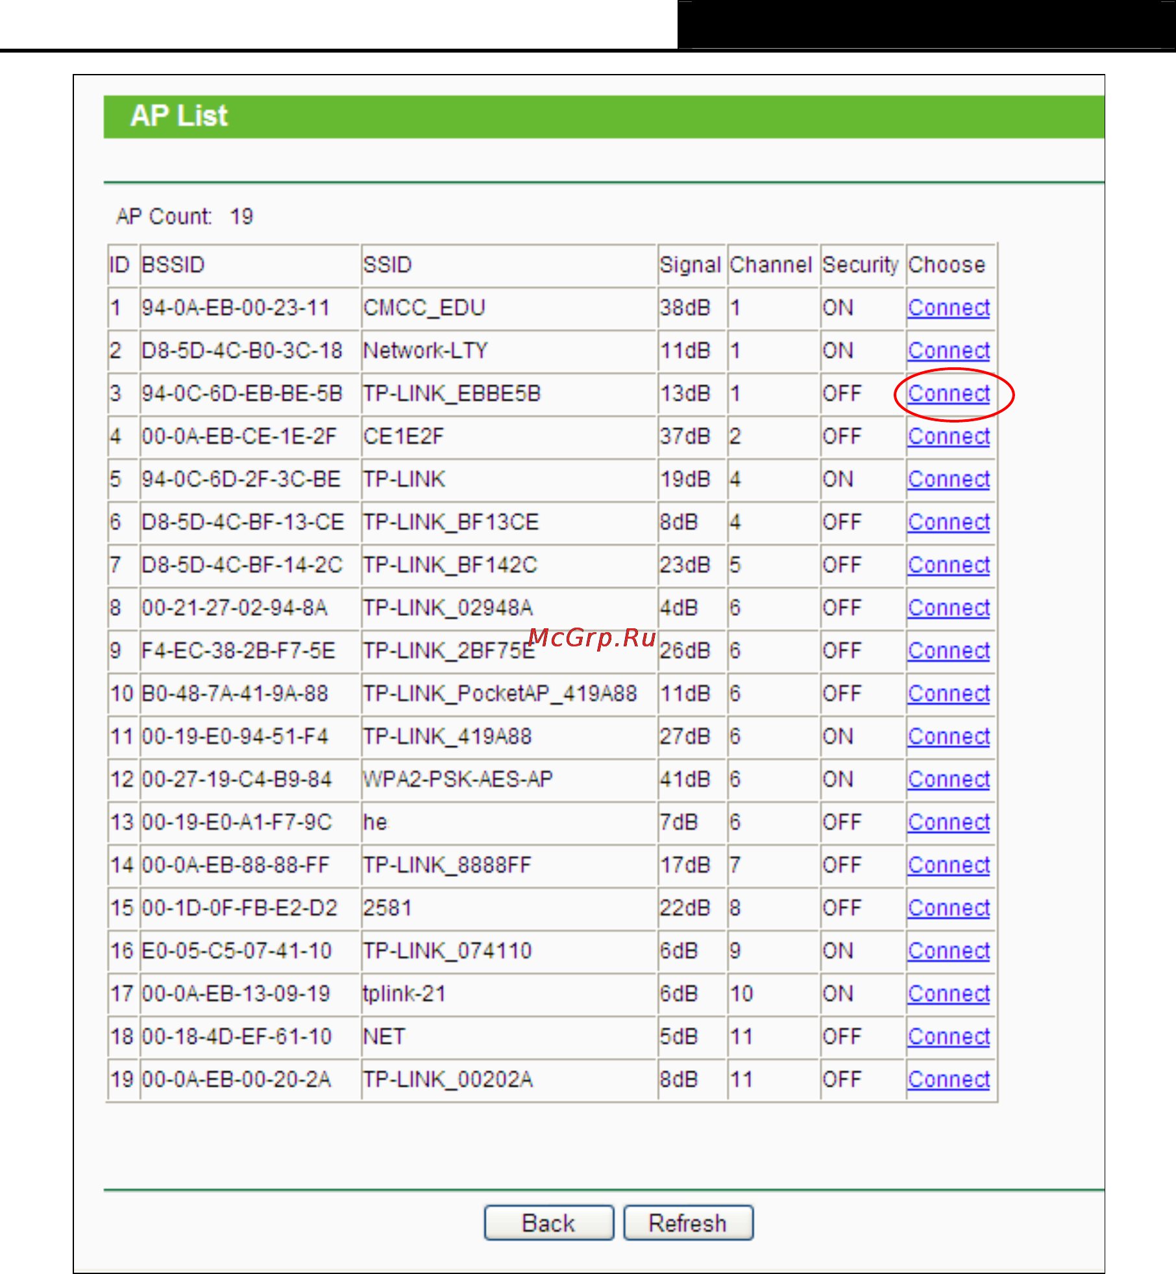The image size is (1176, 1274).
Task: Click the AP Count value 19
Action: click(242, 217)
